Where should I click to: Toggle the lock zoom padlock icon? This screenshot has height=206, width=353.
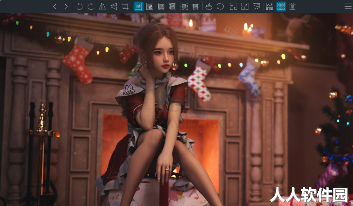click(150, 7)
